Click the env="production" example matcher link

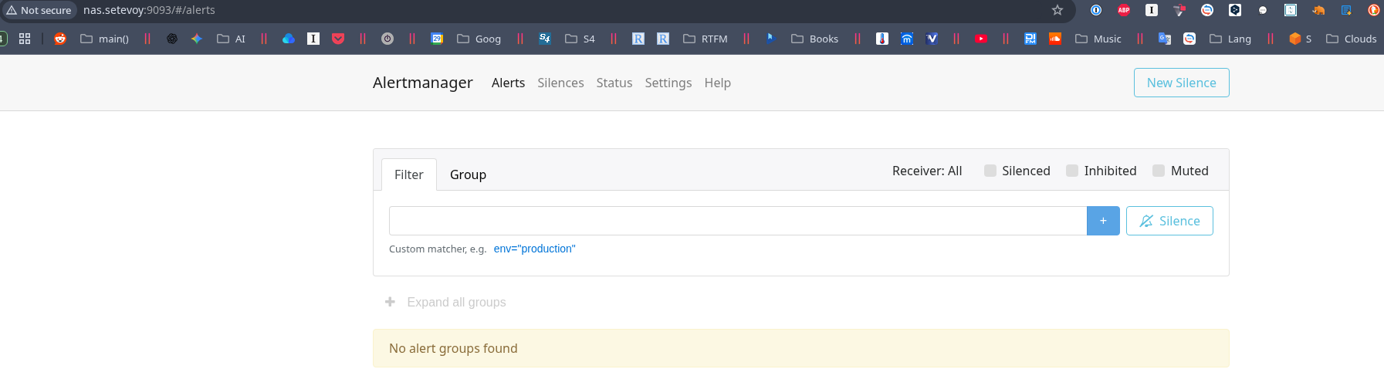534,249
